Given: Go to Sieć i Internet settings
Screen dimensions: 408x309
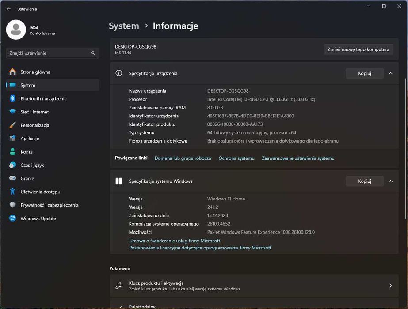Looking at the screenshot, I should coord(53,112).
